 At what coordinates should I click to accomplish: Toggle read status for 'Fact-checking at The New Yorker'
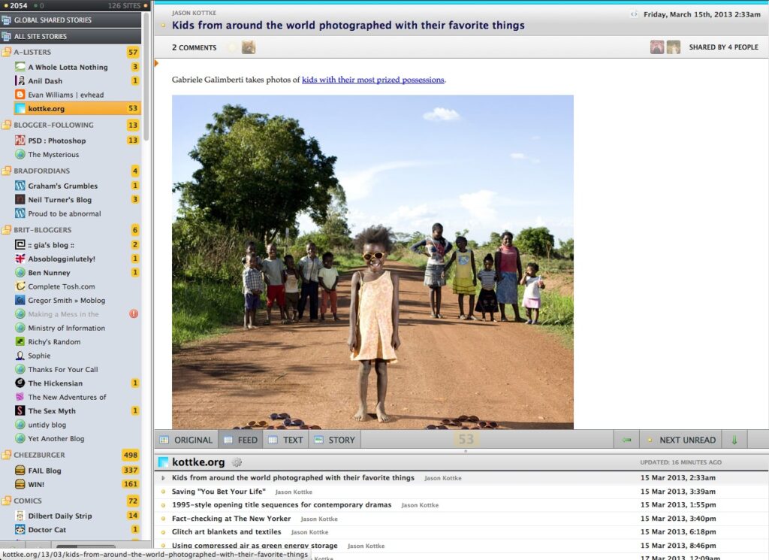pyautogui.click(x=164, y=518)
